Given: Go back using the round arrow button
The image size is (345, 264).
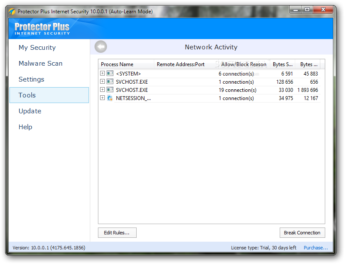Looking at the screenshot, I should pyautogui.click(x=101, y=47).
